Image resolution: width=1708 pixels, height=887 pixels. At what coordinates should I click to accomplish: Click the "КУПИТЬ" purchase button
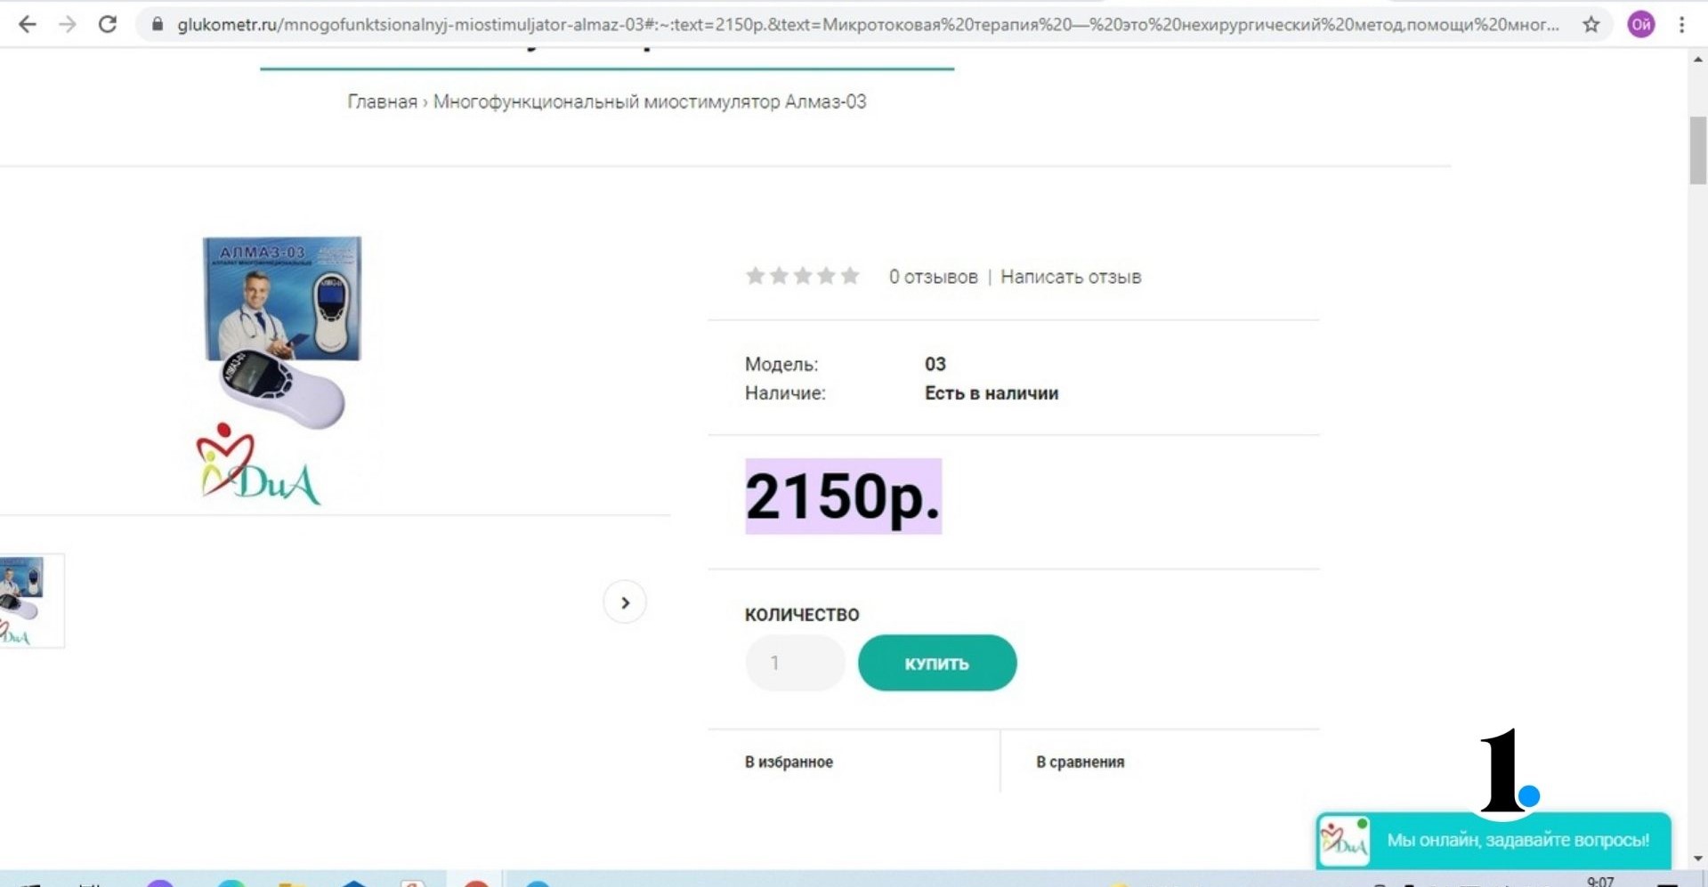936,662
